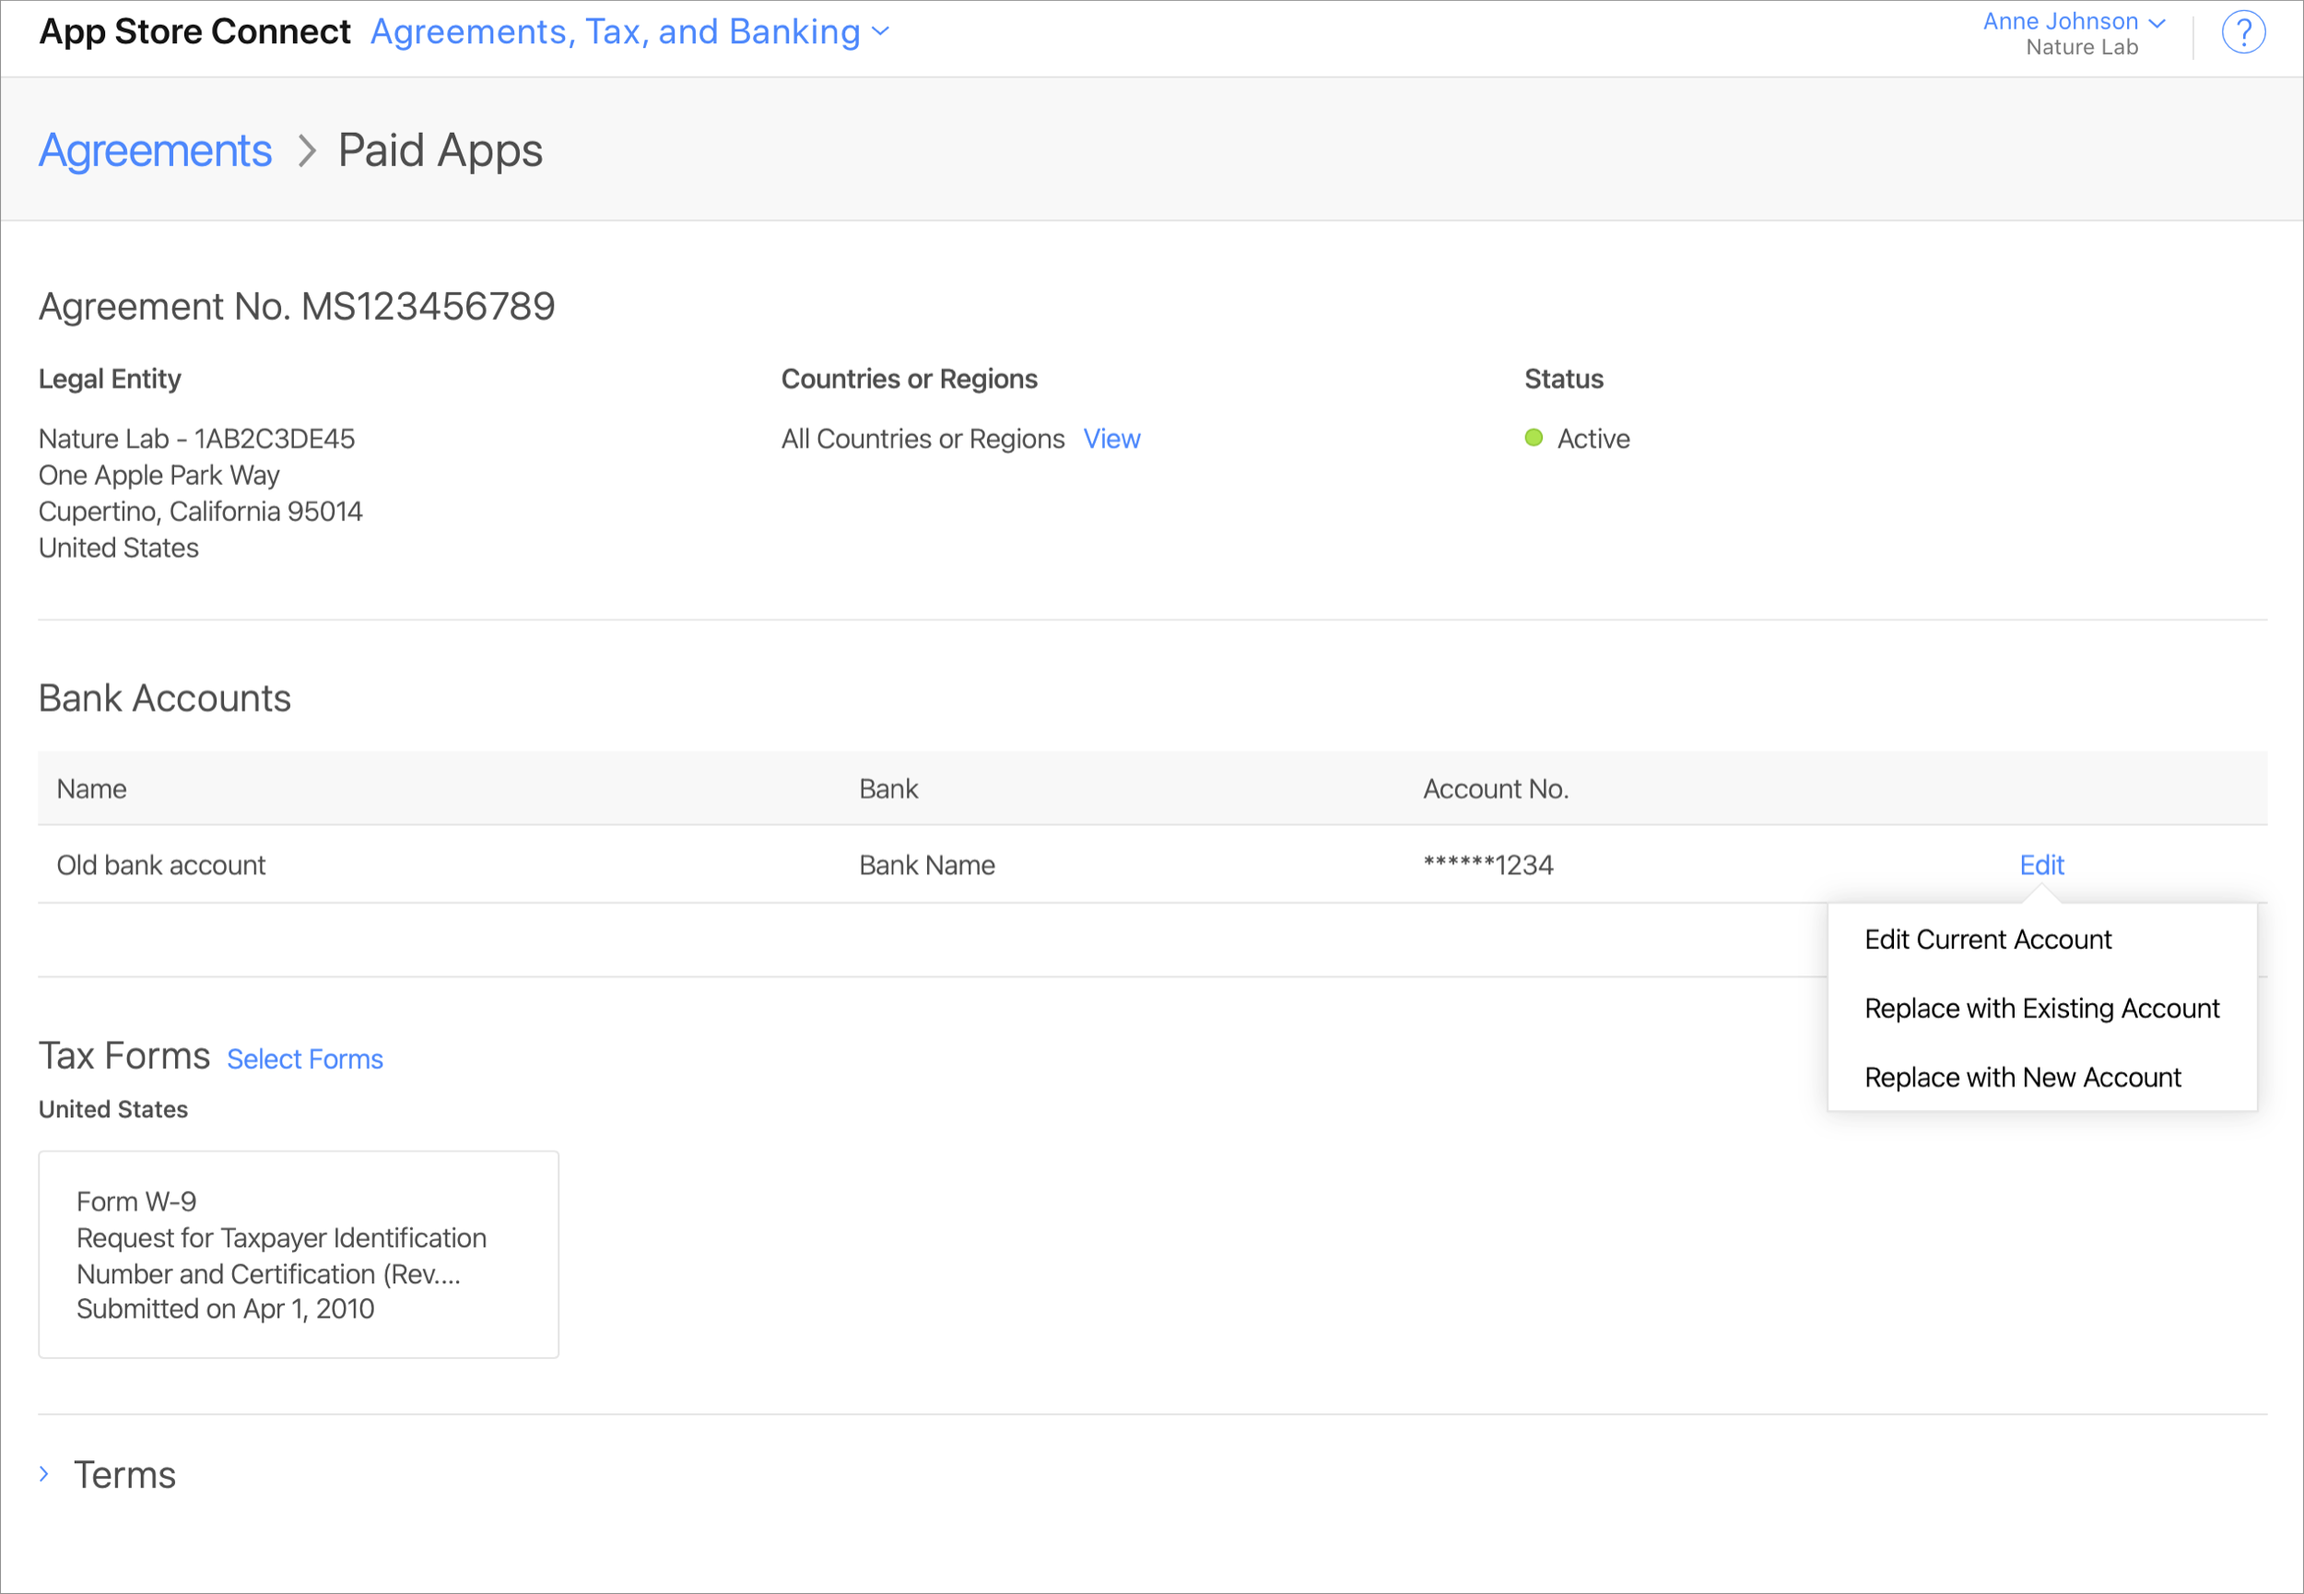Click the Bank column header
This screenshot has width=2304, height=1594.
[x=888, y=789]
